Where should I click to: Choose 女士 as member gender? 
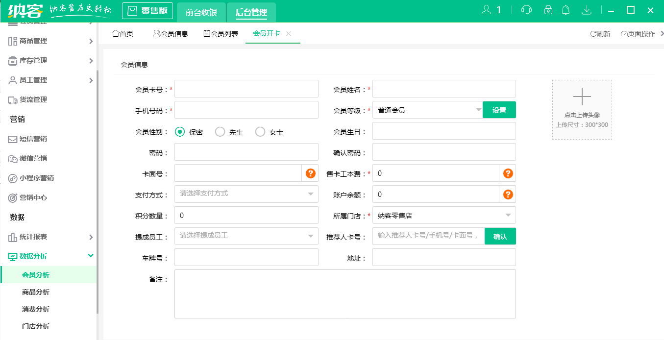coord(260,131)
